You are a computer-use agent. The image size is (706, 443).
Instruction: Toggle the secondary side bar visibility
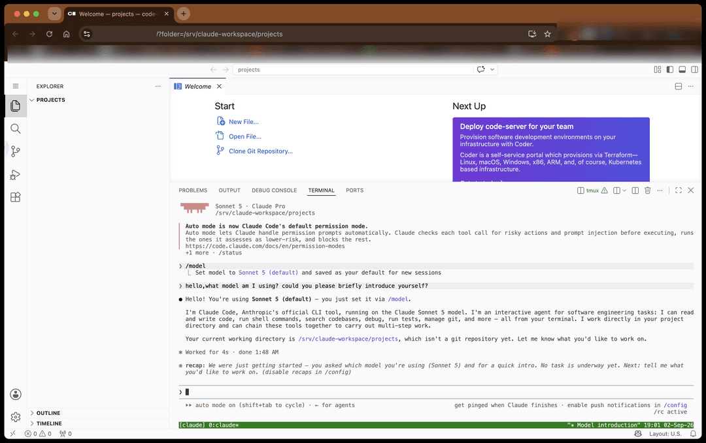[x=695, y=70]
